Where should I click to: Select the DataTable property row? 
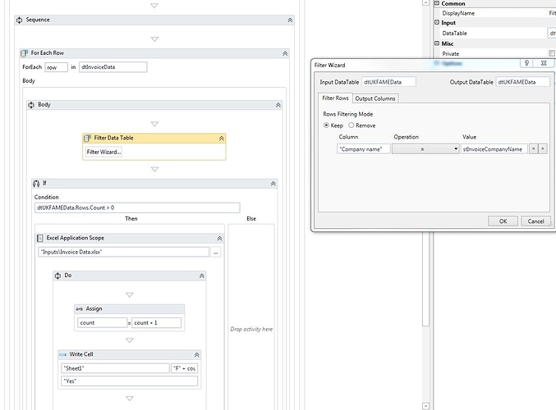click(x=495, y=33)
